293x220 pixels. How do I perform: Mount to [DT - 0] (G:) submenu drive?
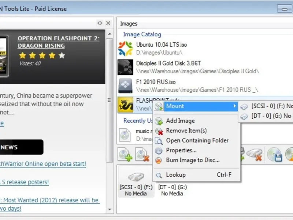(x=266, y=116)
